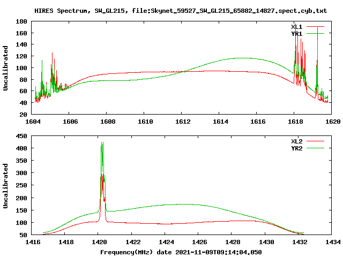Select the YR2 legend label
343x257 pixels.
tap(296, 148)
